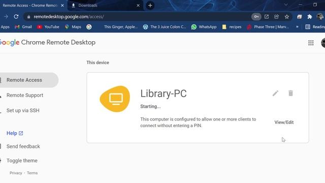Screen dimensions: 325x183
Task: Share this page via the share icon
Action: (276, 17)
